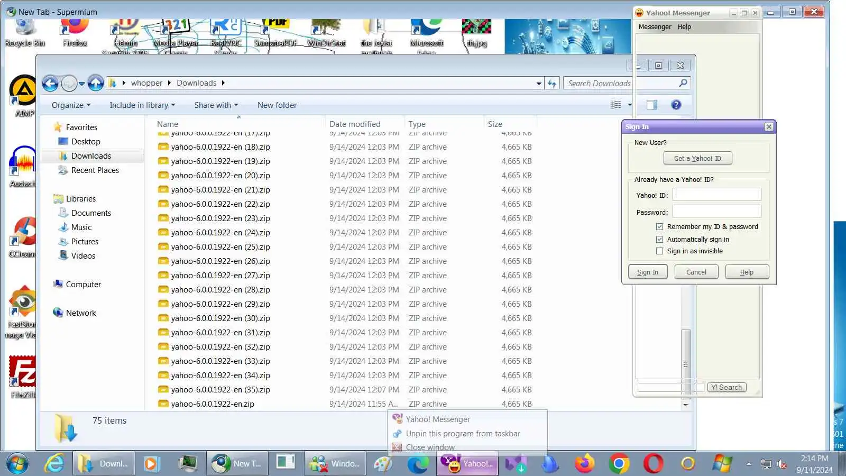Go back in Explorer navigation

coord(50,83)
